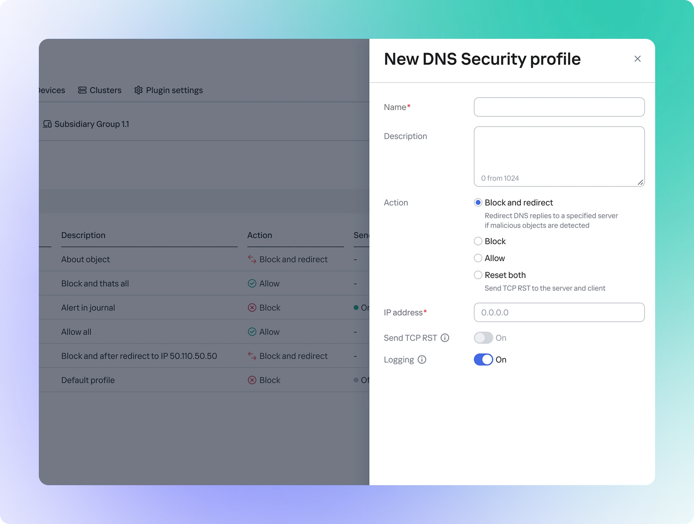
Task: Click the redirect icon in About object row
Action: 252,259
